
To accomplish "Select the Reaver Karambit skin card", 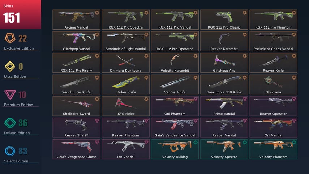I will click(x=224, y=41).
